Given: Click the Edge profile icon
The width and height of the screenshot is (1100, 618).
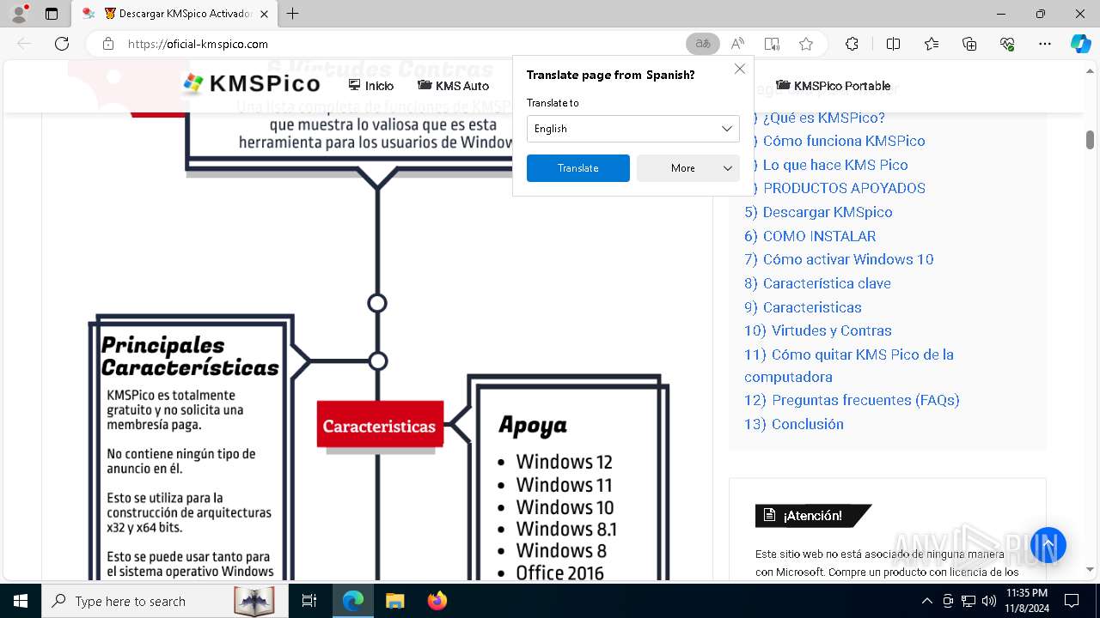Looking at the screenshot, I should [19, 14].
